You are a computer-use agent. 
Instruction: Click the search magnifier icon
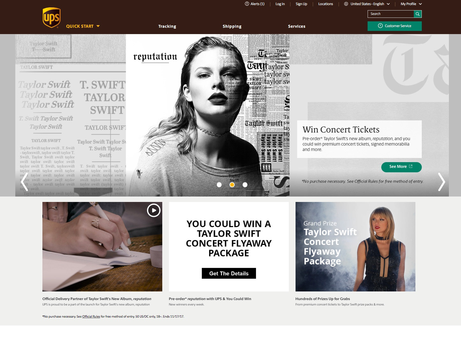pyautogui.click(x=418, y=14)
